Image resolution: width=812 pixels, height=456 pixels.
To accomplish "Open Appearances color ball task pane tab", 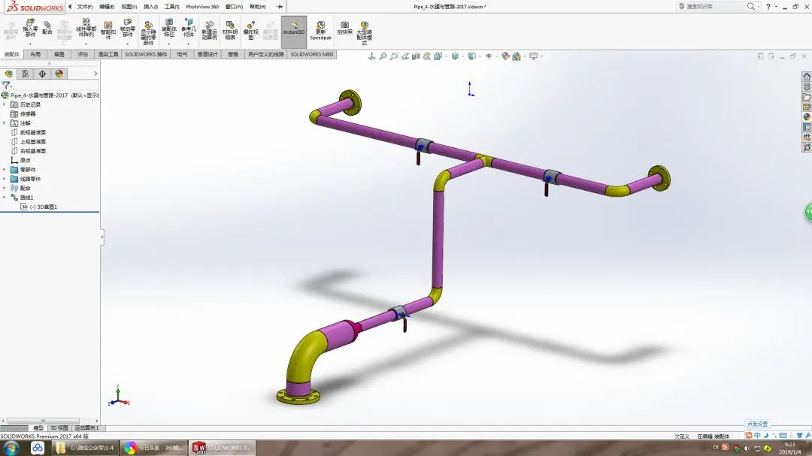I will [x=806, y=117].
